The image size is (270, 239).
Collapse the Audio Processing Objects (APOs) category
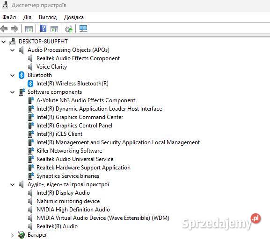13,50
